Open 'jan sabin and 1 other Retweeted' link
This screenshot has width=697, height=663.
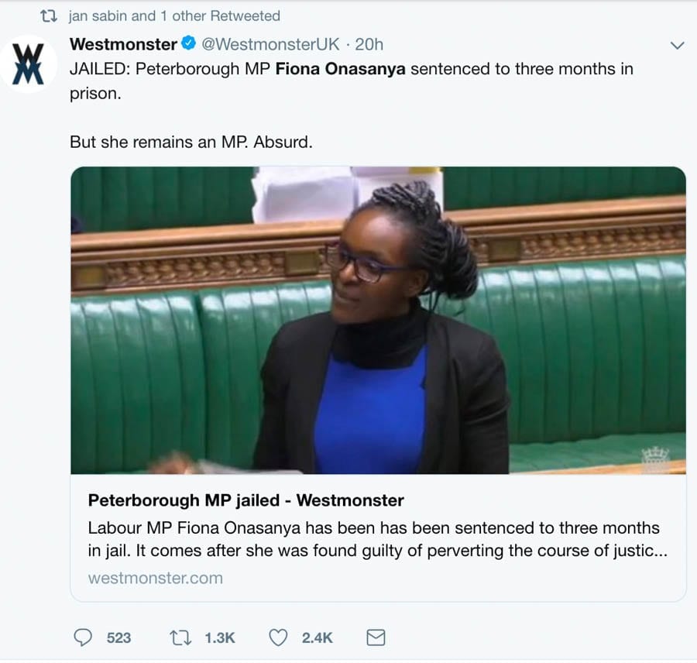pyautogui.click(x=174, y=16)
